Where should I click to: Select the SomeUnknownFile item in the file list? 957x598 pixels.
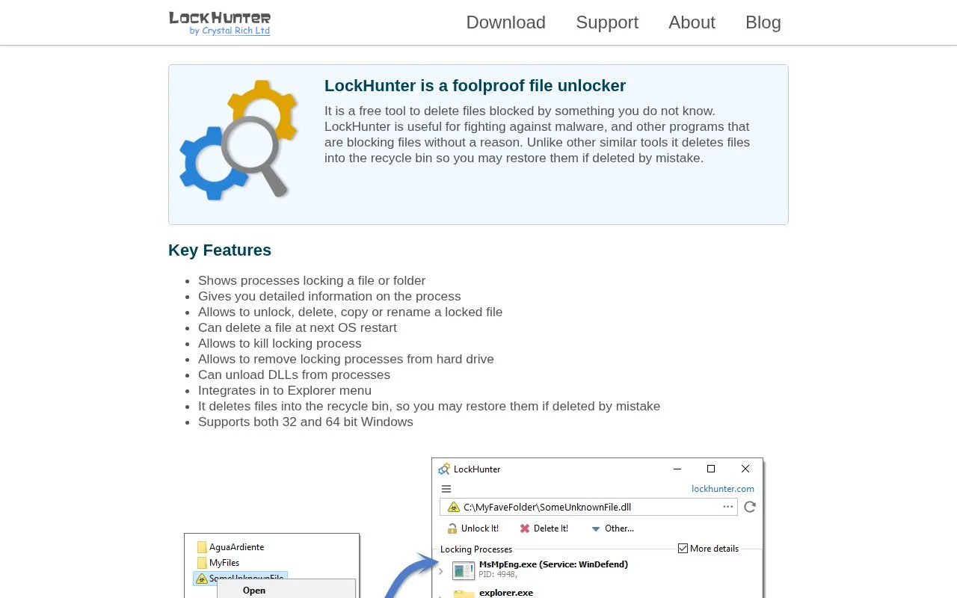[x=241, y=579]
